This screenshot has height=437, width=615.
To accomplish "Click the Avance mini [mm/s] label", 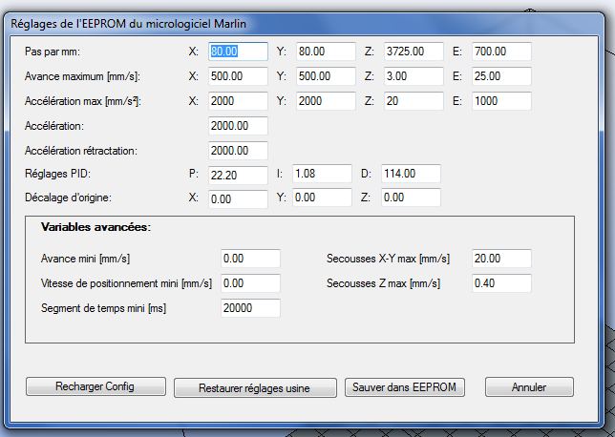I will pos(85,260).
